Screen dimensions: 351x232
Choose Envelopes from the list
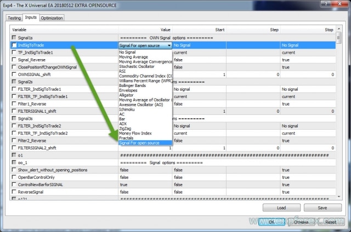point(145,90)
